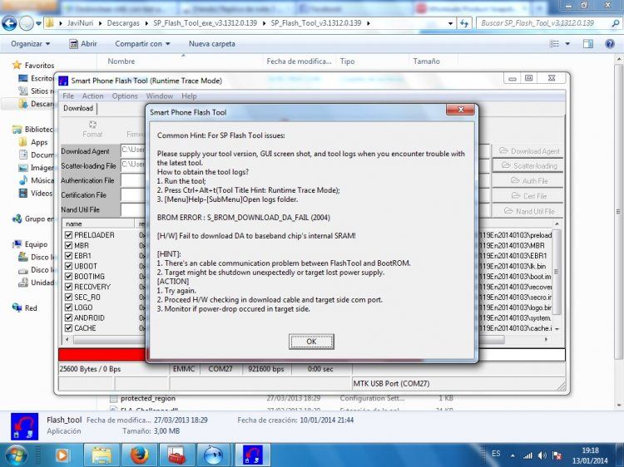Uncheck the UBOOT partition checkbox

tap(68, 266)
